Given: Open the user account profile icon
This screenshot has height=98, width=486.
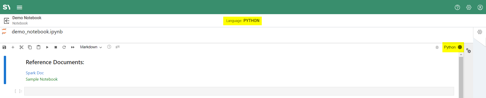Looking at the screenshot, I should click(x=480, y=7).
